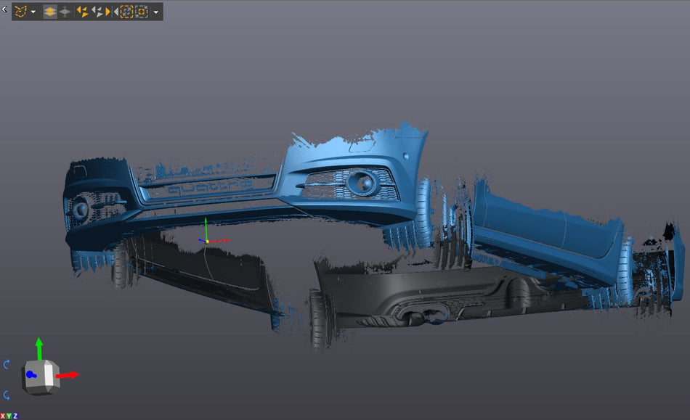
Task: Click the grey left-pointing triangle icon
Action: pos(116,12)
